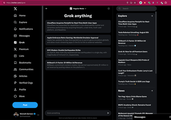Click the red extension icon
The image size is (171, 120).
[x=145, y=3]
